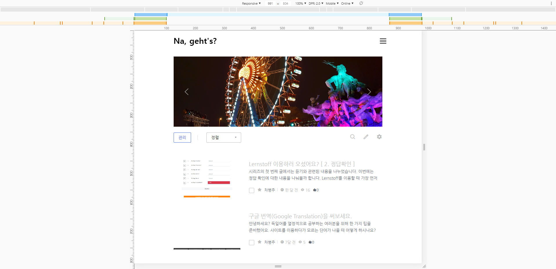Go to previous carousel slide

click(x=187, y=92)
